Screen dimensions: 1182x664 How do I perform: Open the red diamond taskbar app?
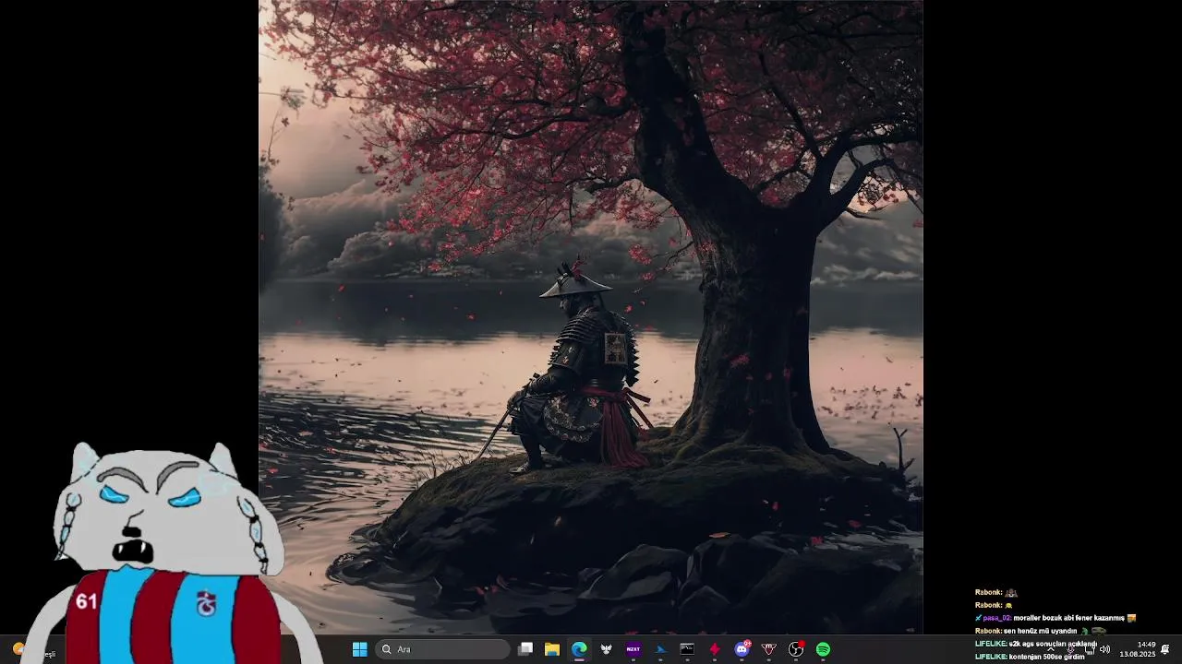click(x=714, y=649)
